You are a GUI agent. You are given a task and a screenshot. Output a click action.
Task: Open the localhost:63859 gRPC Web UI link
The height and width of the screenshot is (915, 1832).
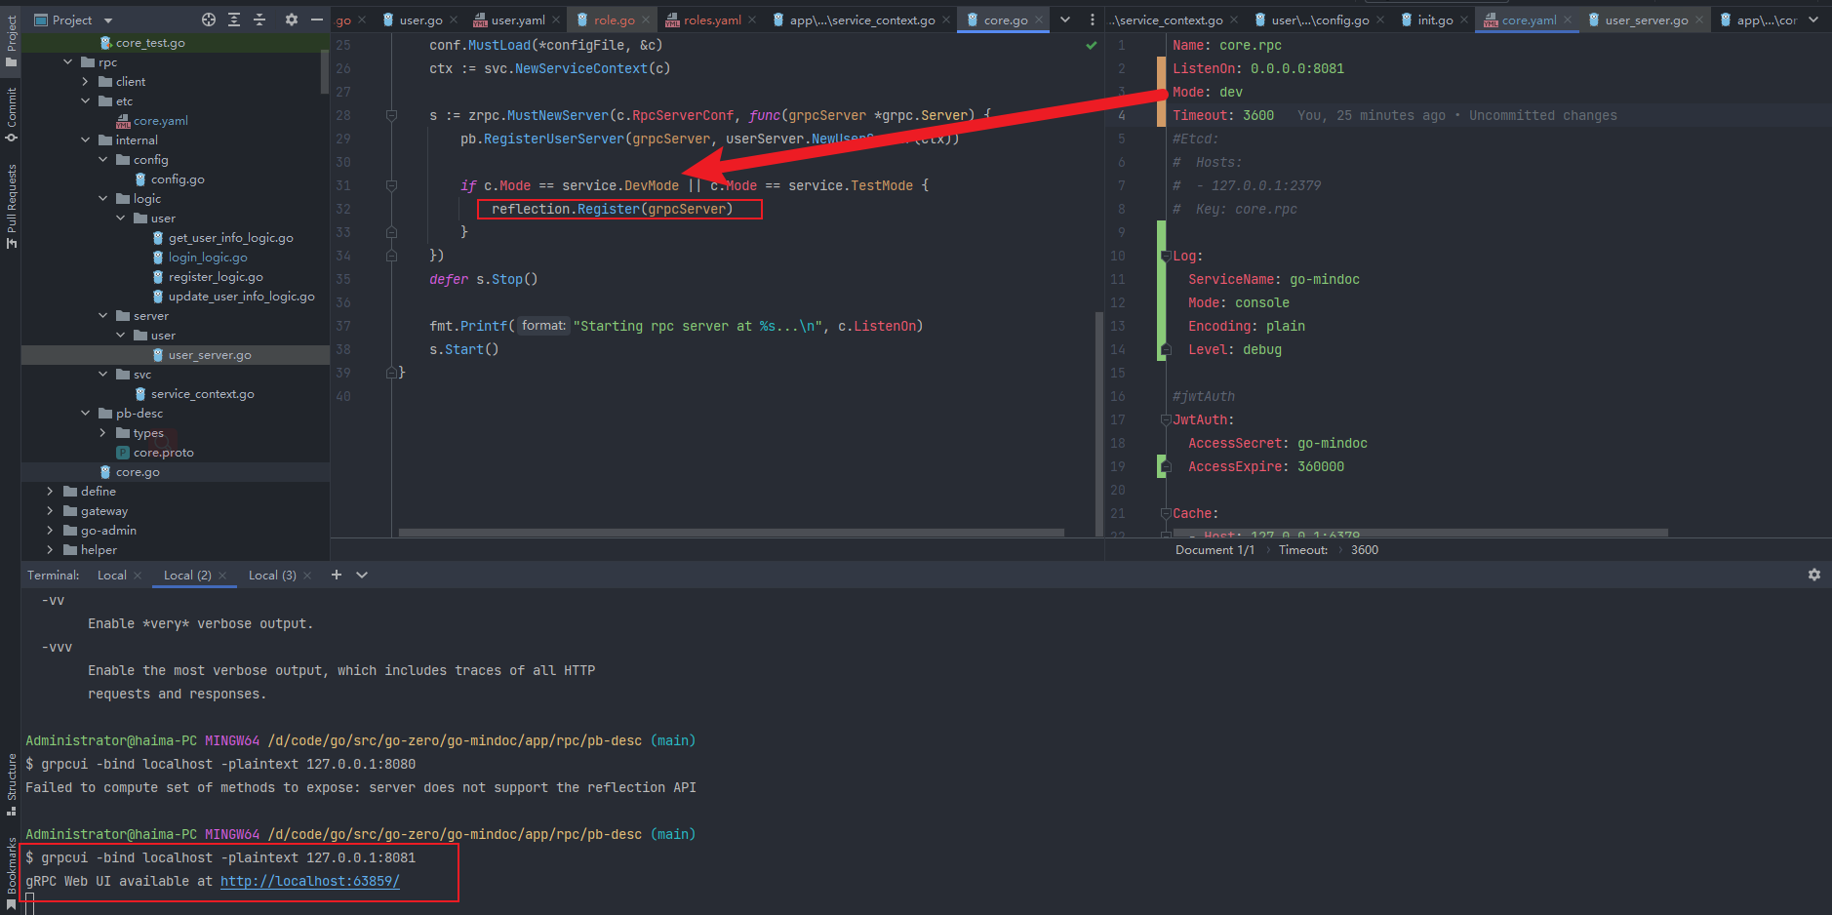pyautogui.click(x=309, y=881)
